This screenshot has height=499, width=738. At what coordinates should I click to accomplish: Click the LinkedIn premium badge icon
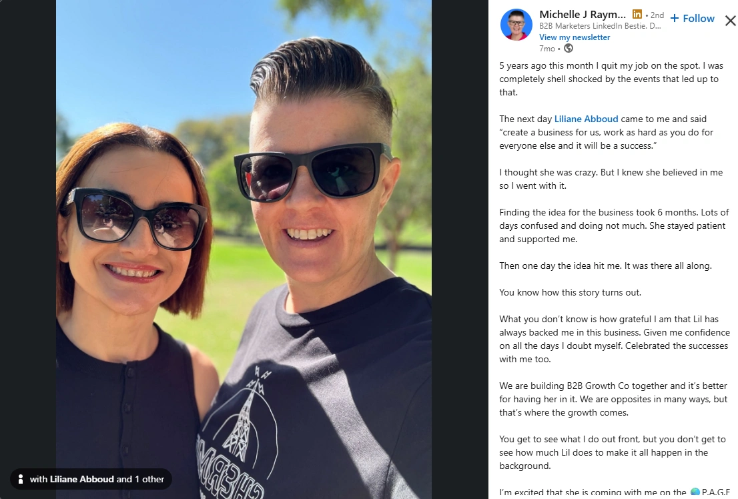(x=637, y=15)
